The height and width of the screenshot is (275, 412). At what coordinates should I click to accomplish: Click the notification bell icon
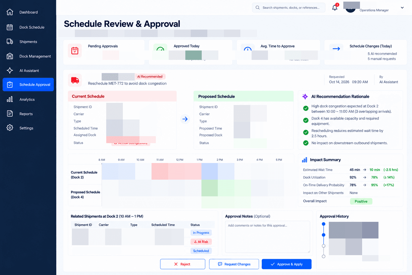click(x=335, y=8)
